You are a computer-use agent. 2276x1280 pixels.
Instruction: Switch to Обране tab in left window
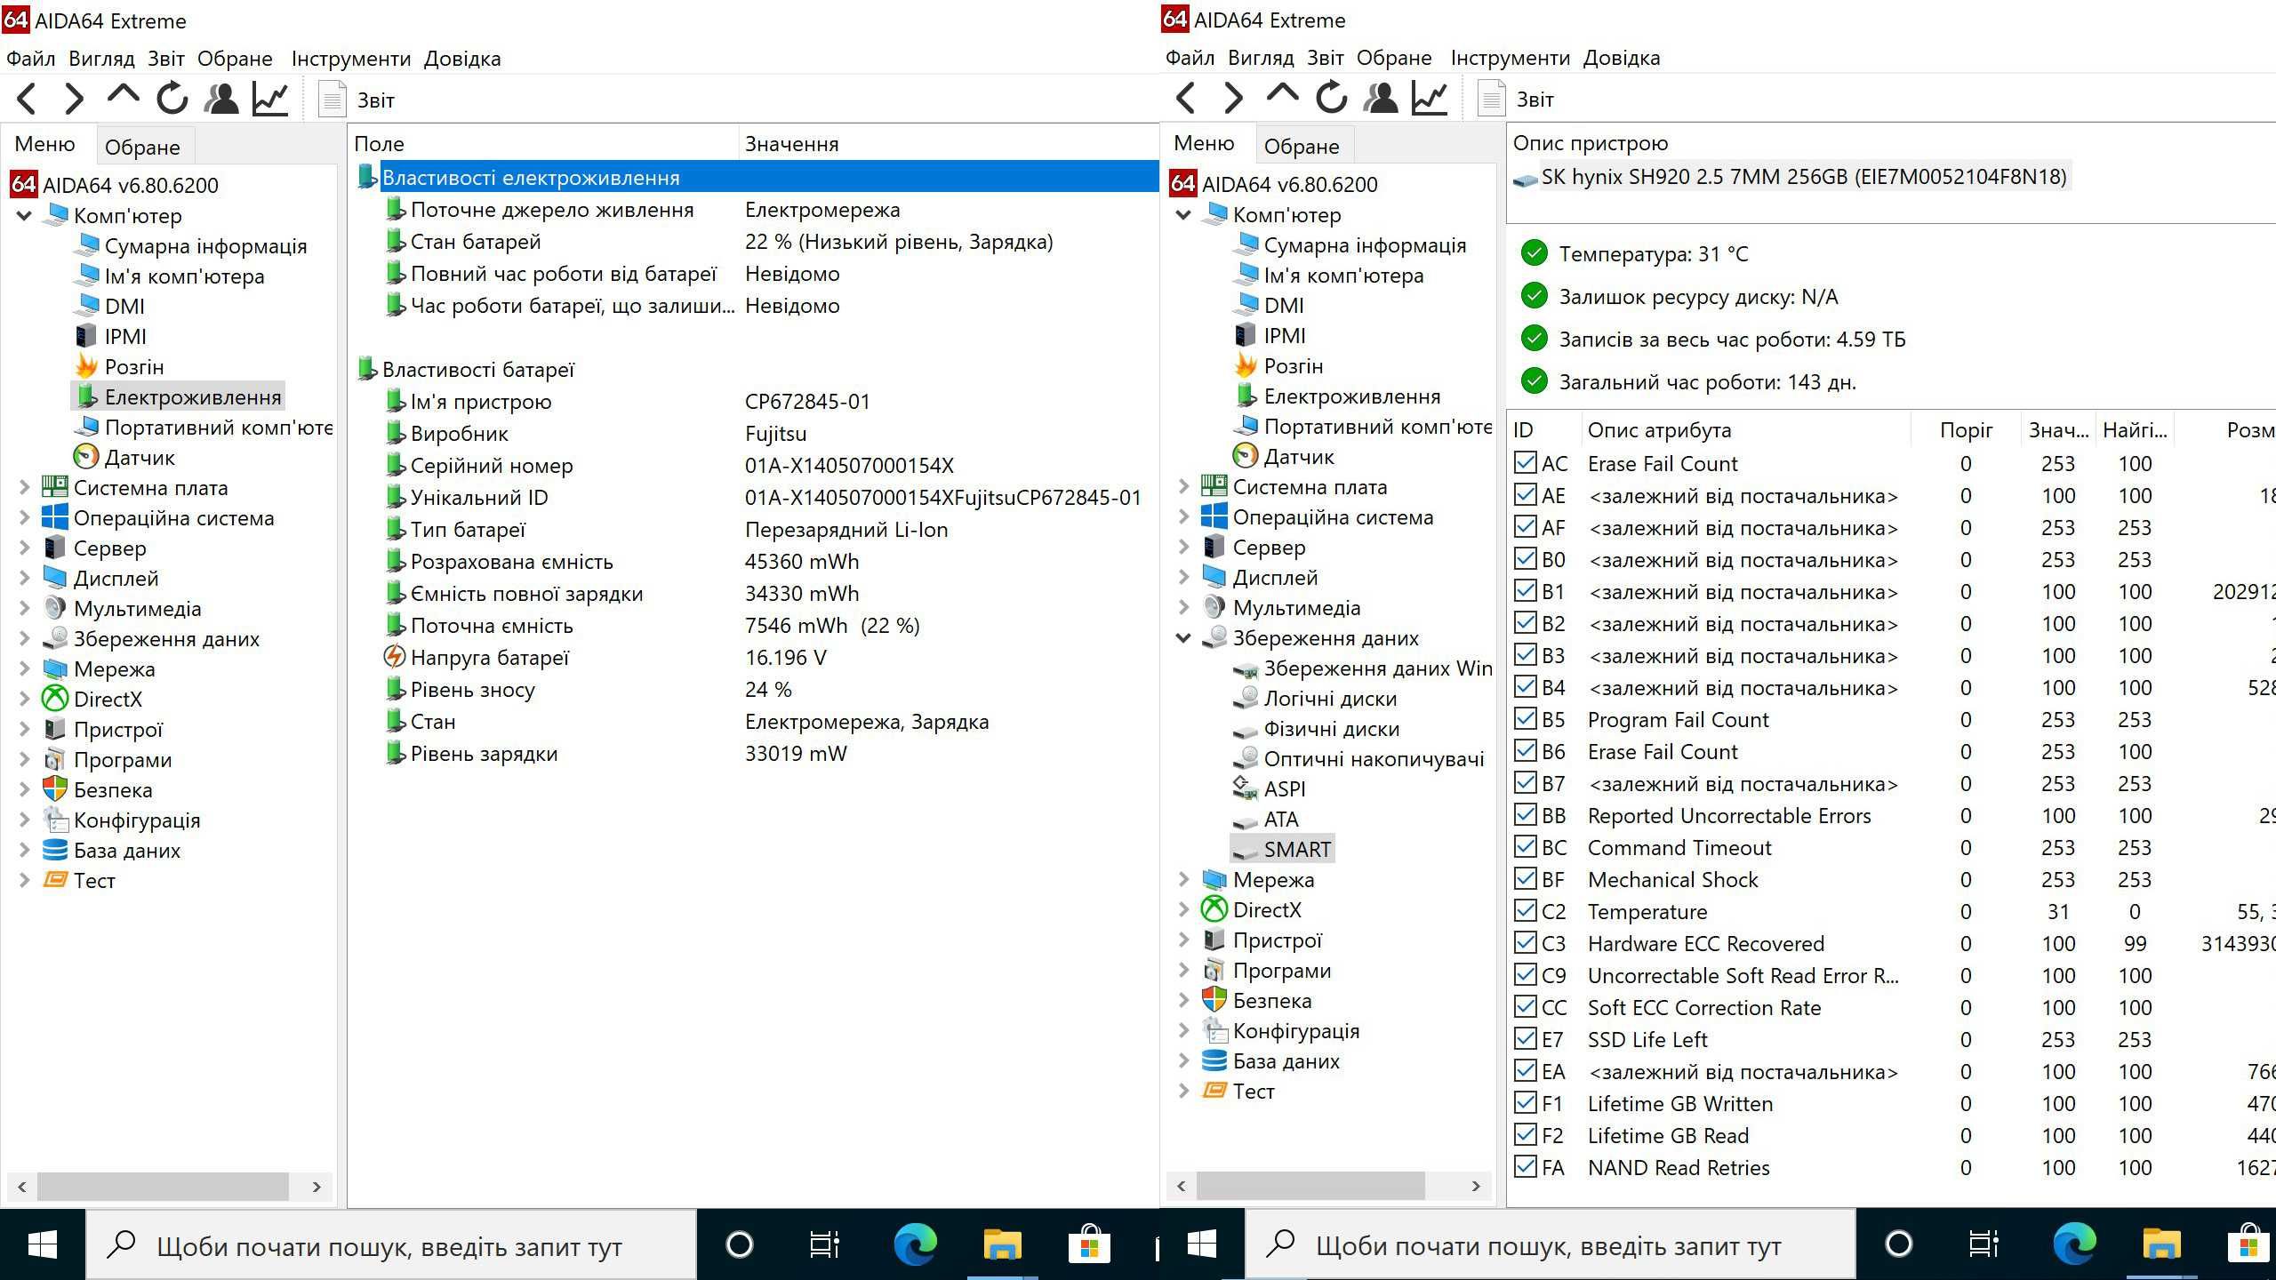tap(142, 147)
